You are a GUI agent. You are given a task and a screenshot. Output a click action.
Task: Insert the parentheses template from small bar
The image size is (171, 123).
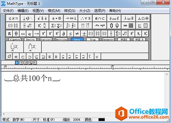[91, 33]
